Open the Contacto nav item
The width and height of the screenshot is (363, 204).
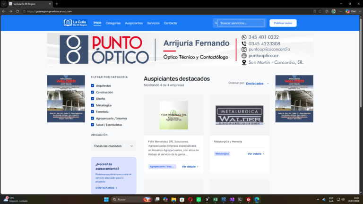click(x=170, y=23)
